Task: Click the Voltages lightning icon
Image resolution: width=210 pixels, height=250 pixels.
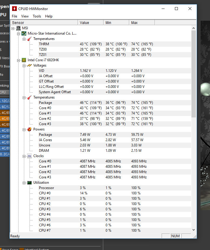Action: coord(29,65)
